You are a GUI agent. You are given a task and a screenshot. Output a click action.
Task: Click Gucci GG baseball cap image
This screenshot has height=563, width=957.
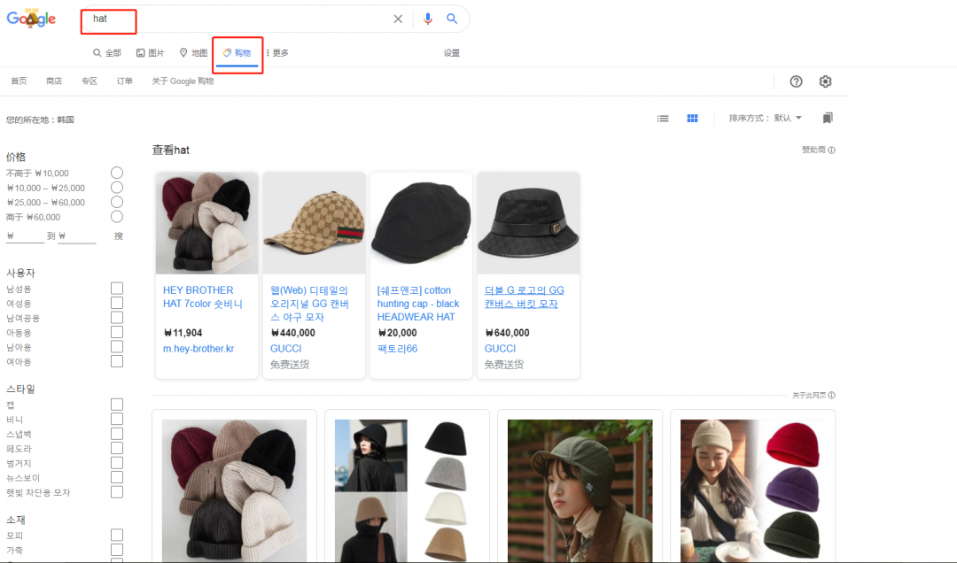click(x=314, y=223)
